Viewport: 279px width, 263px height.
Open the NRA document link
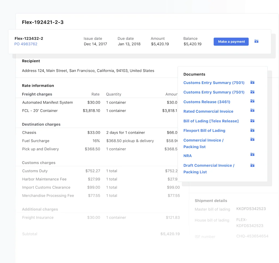(x=187, y=156)
